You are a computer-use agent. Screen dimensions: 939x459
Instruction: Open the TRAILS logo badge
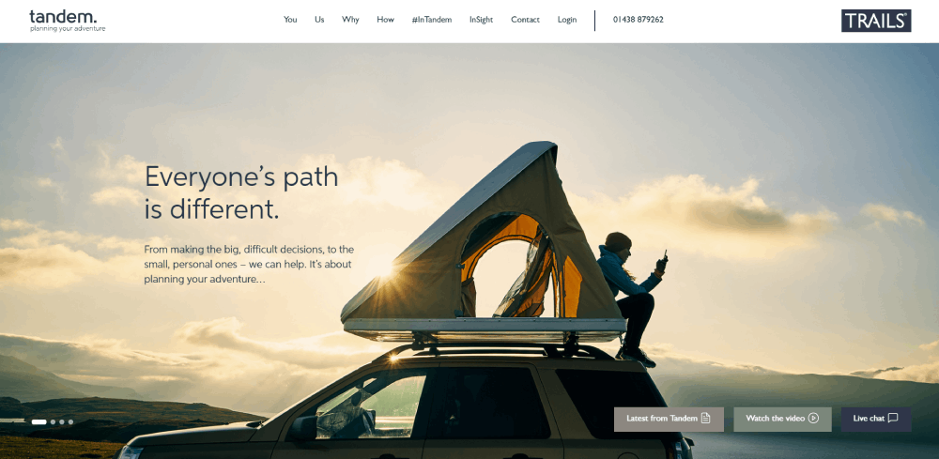876,21
